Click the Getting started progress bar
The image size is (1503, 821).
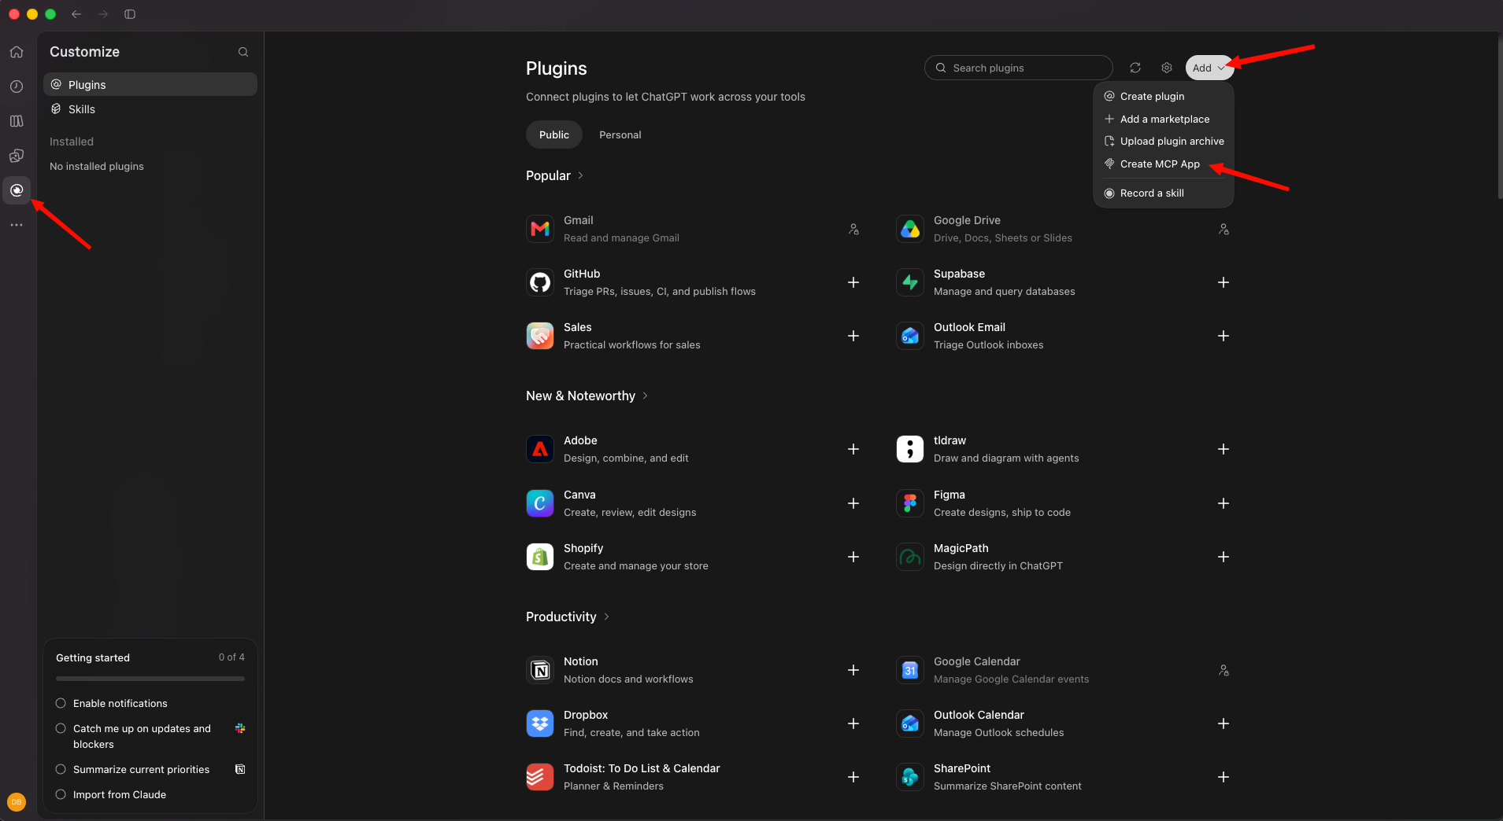pos(150,679)
